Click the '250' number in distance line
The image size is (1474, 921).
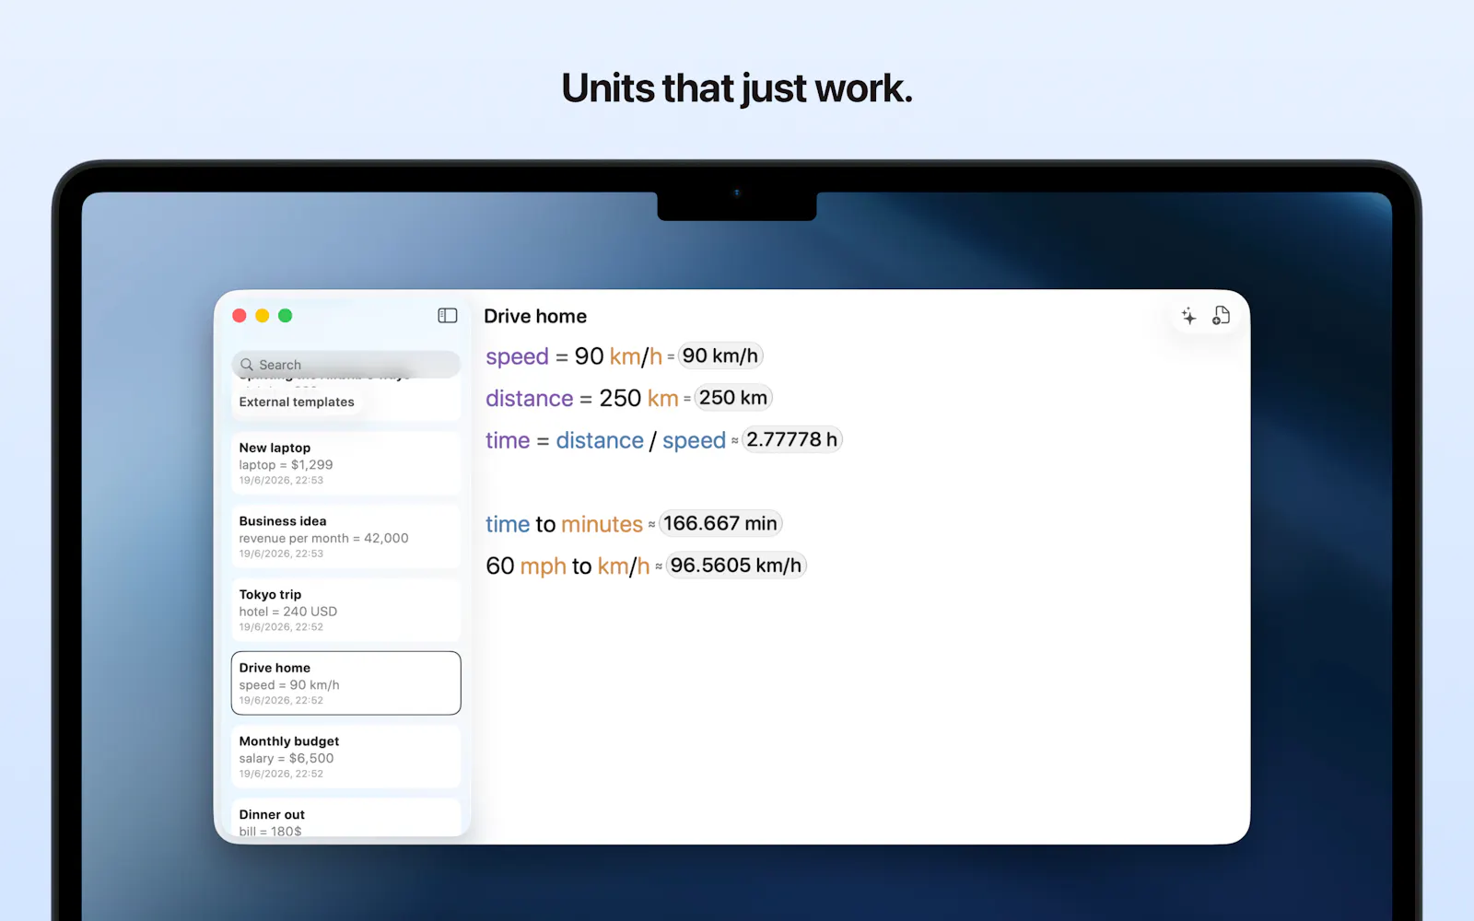tap(620, 399)
